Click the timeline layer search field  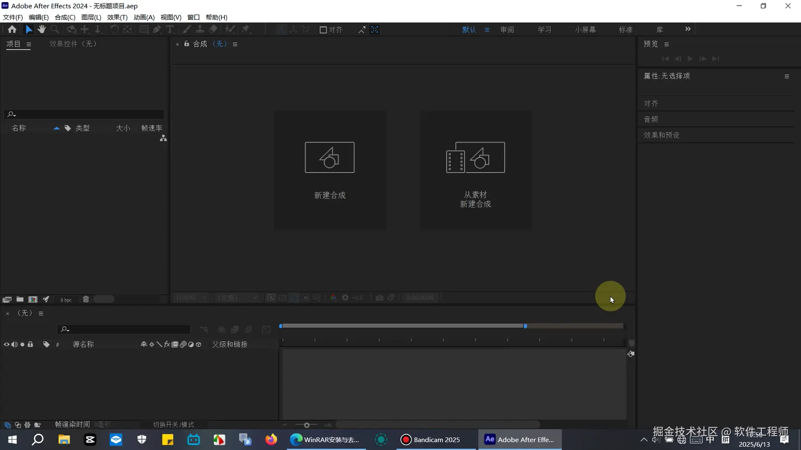(x=124, y=329)
